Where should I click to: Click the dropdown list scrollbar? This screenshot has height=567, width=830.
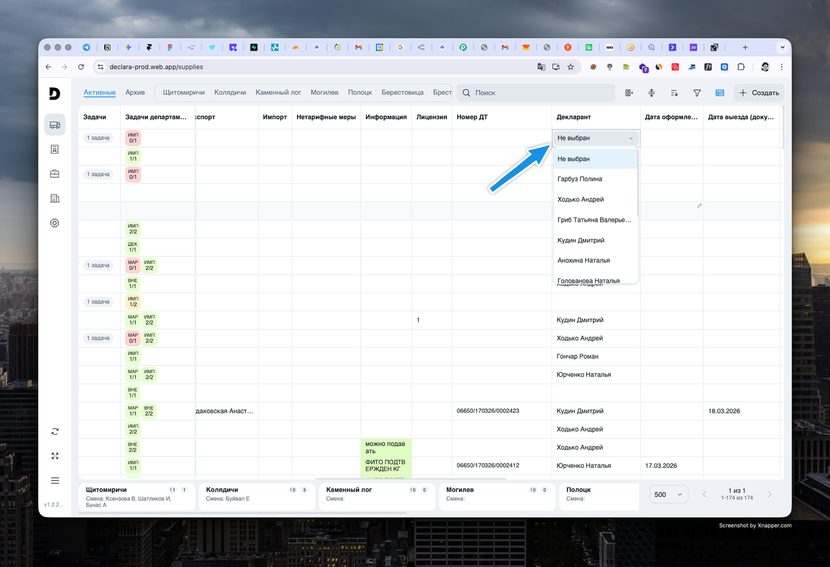[637, 183]
